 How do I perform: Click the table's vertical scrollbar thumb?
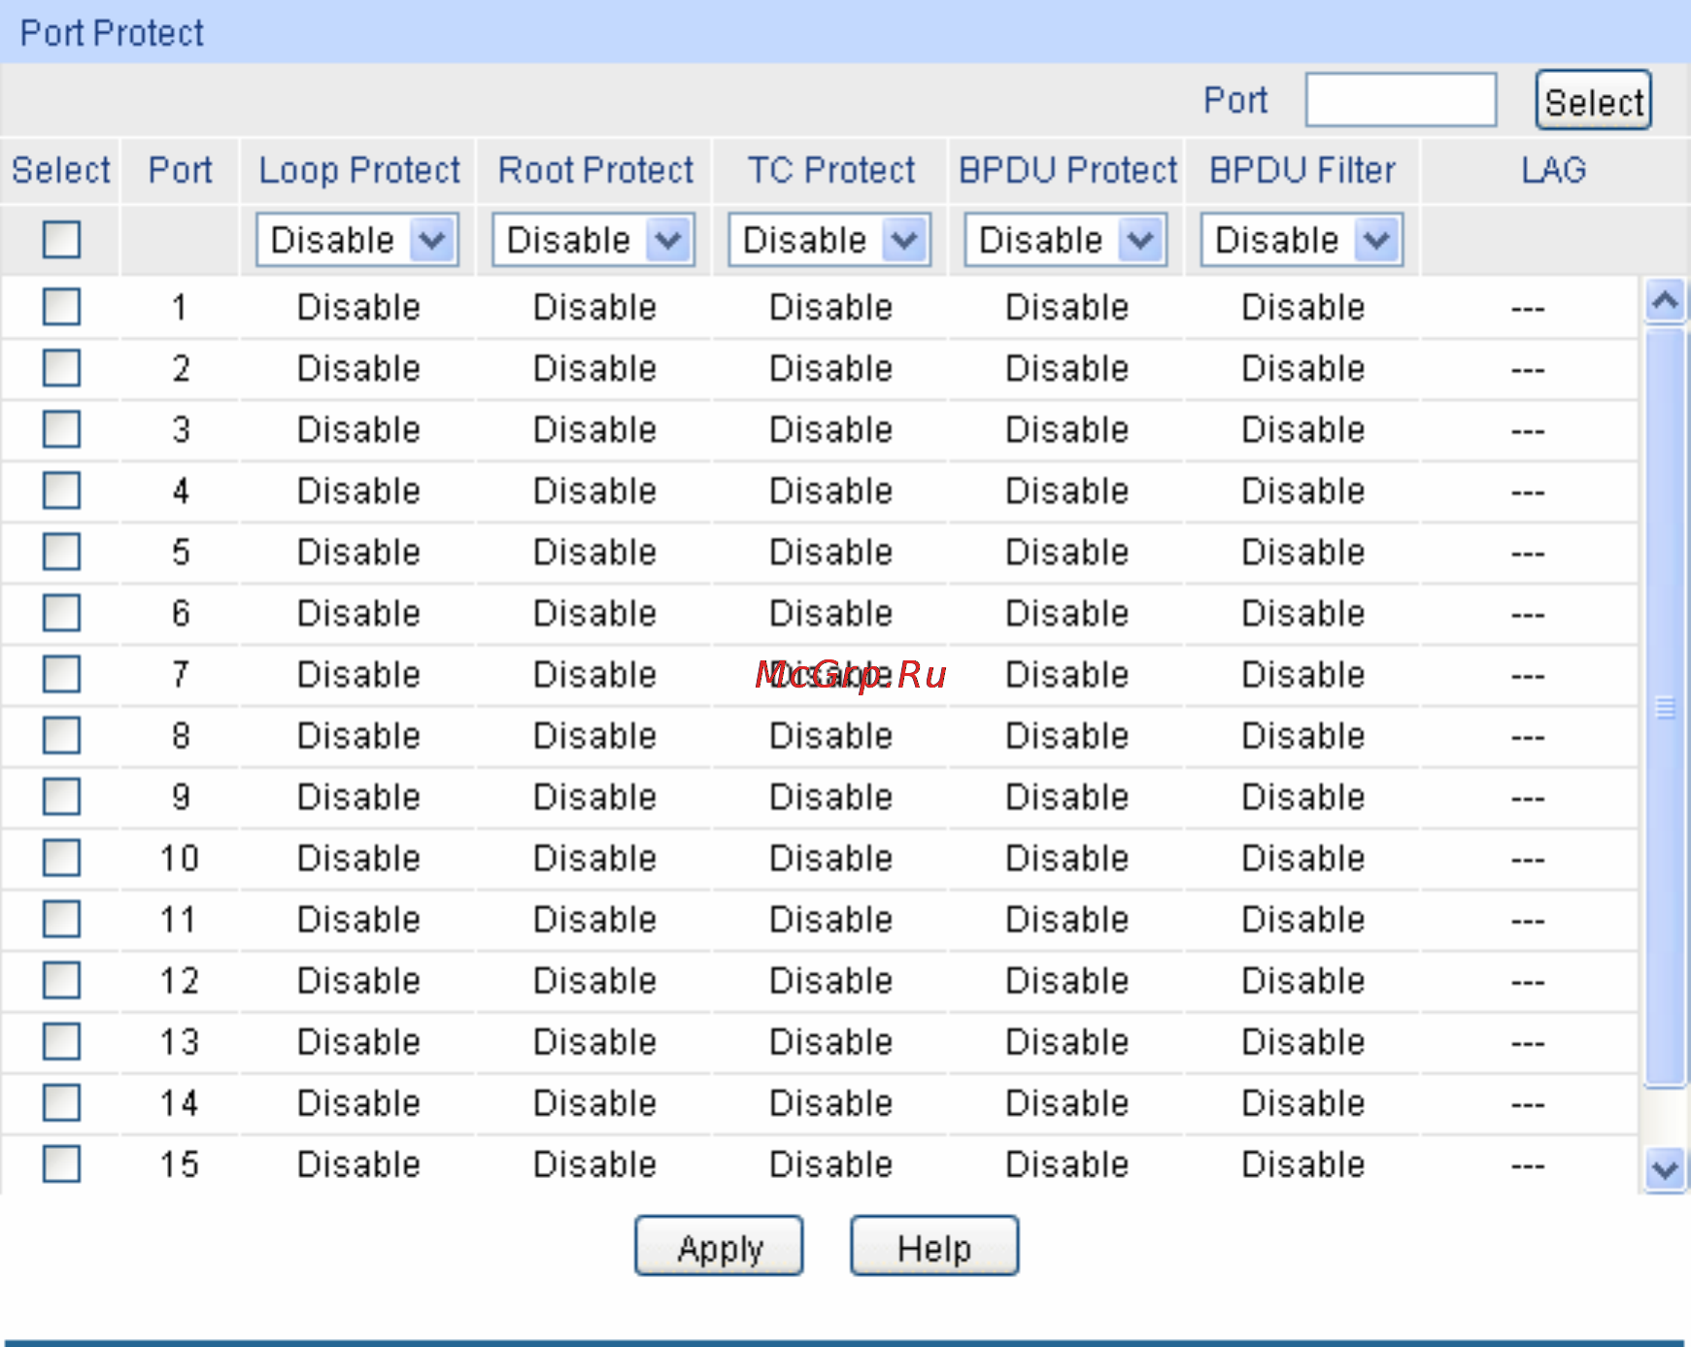click(x=1665, y=707)
